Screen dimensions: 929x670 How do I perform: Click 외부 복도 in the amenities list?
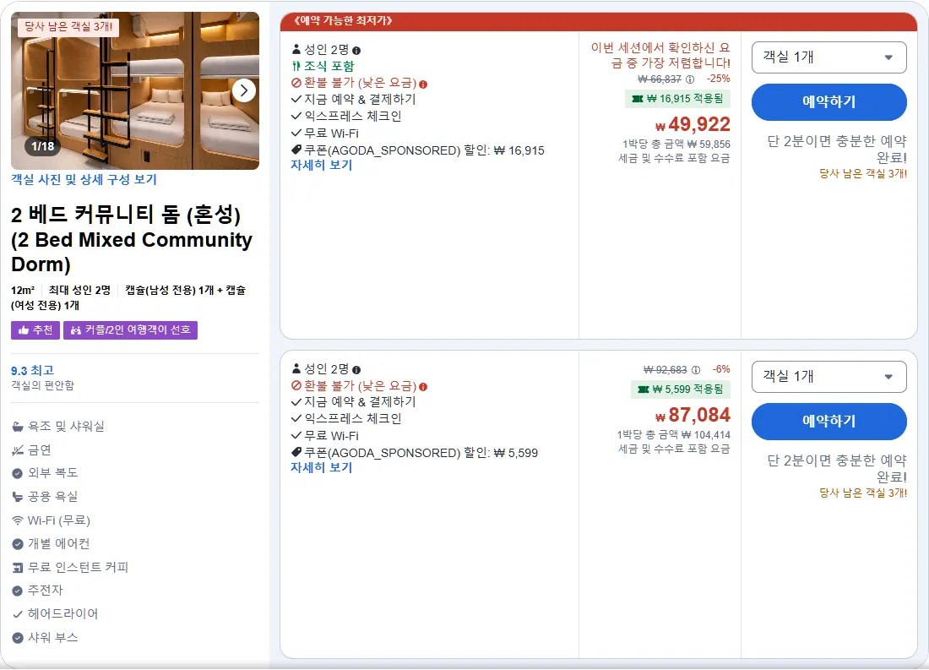click(x=52, y=472)
